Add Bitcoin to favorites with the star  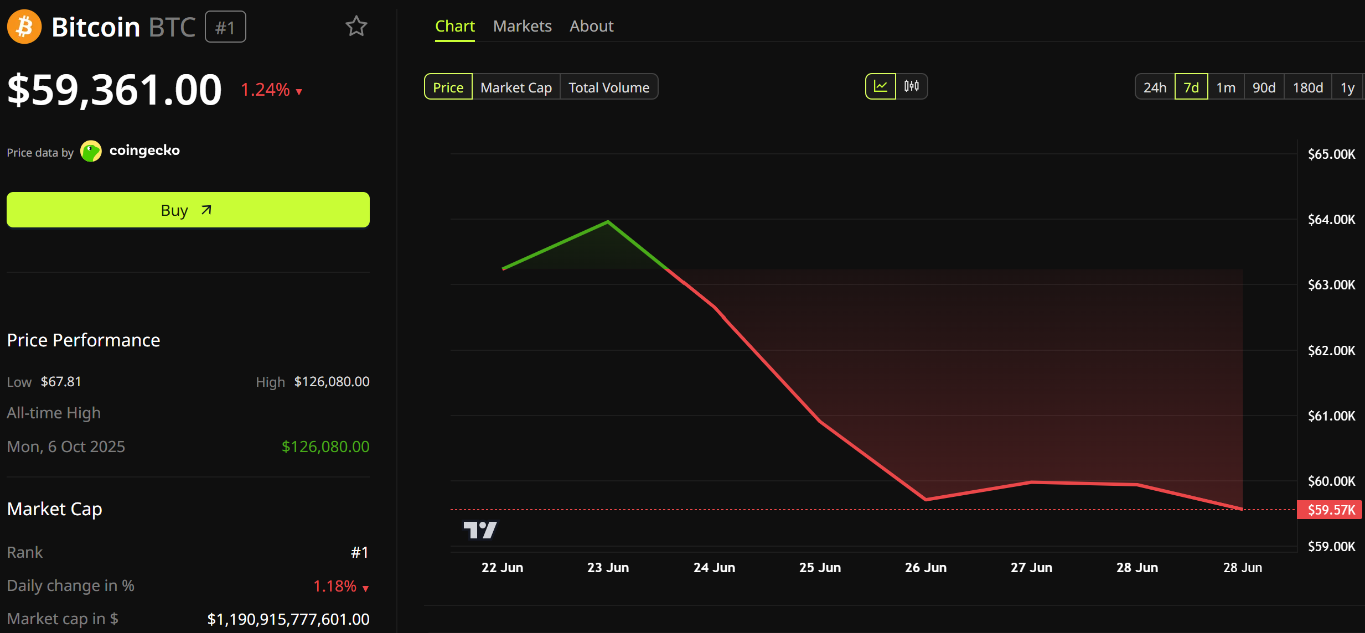click(x=356, y=26)
